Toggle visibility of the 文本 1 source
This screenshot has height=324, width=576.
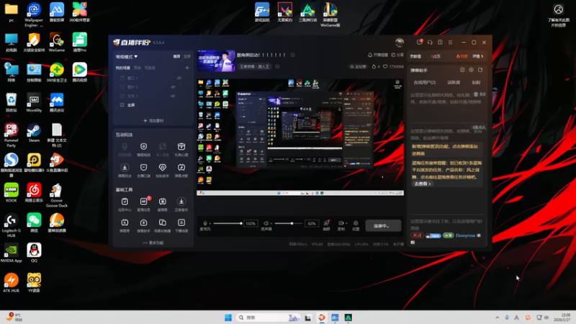(173, 96)
